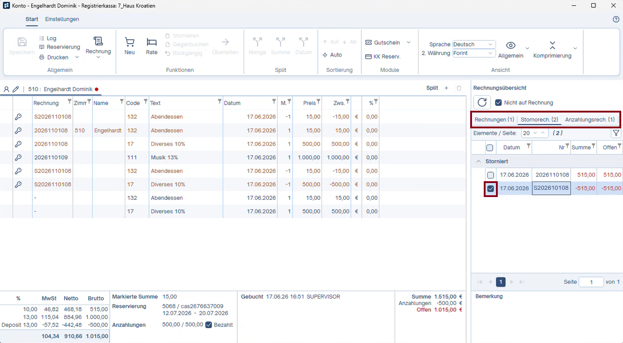
Task: Open the Anzahlungsrech. (1) tab
Action: click(590, 120)
